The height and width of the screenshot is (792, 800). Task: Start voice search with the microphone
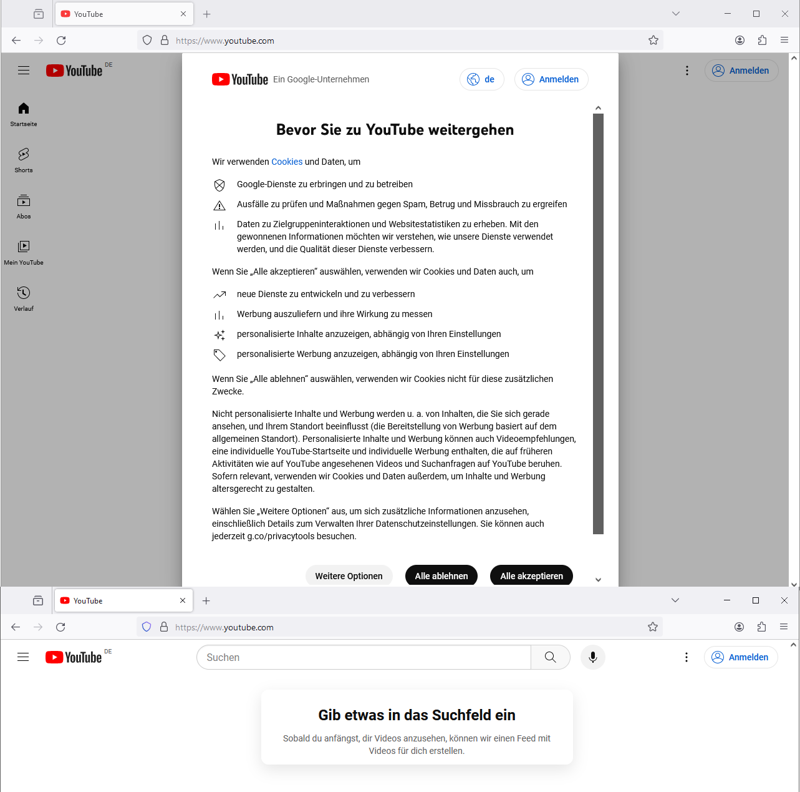pyautogui.click(x=593, y=657)
